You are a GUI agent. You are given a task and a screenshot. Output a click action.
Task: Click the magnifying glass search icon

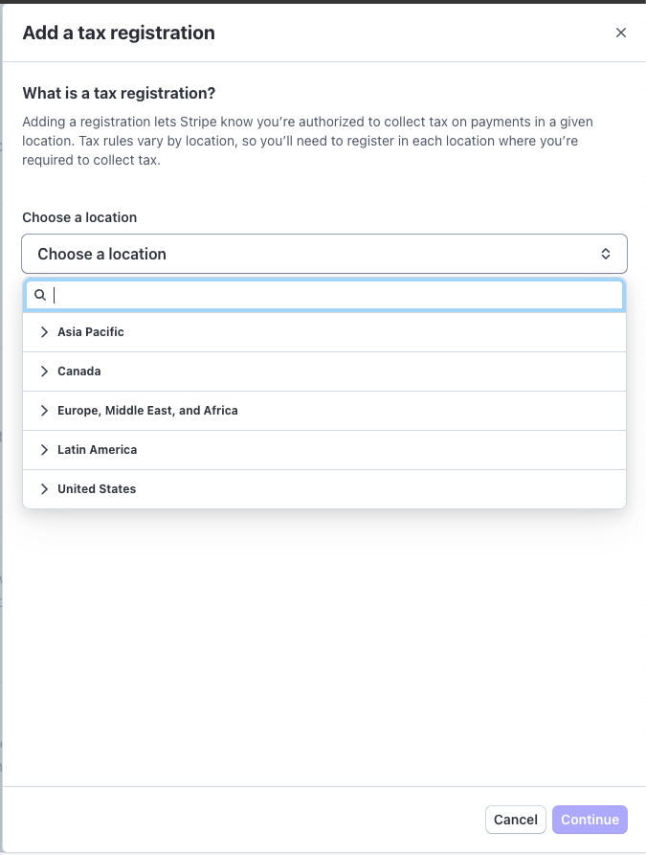[x=40, y=295]
